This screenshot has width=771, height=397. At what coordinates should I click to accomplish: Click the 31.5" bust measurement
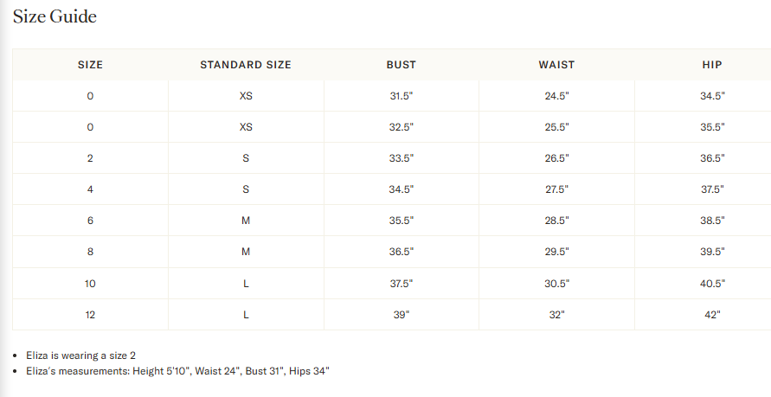tap(402, 96)
